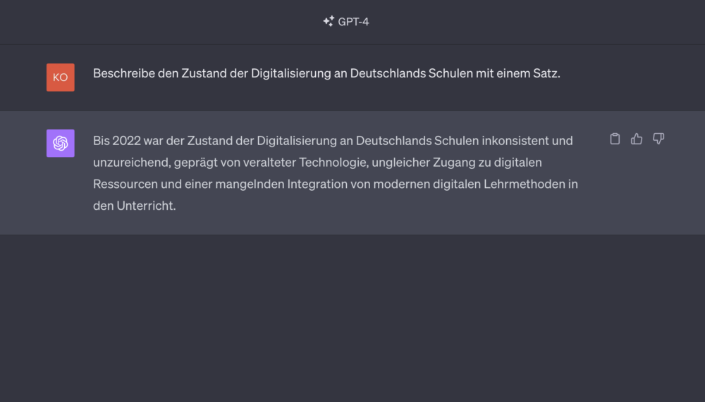
Task: Click the word 'Digitalisierung' in the user prompt
Action: pyautogui.click(x=291, y=73)
